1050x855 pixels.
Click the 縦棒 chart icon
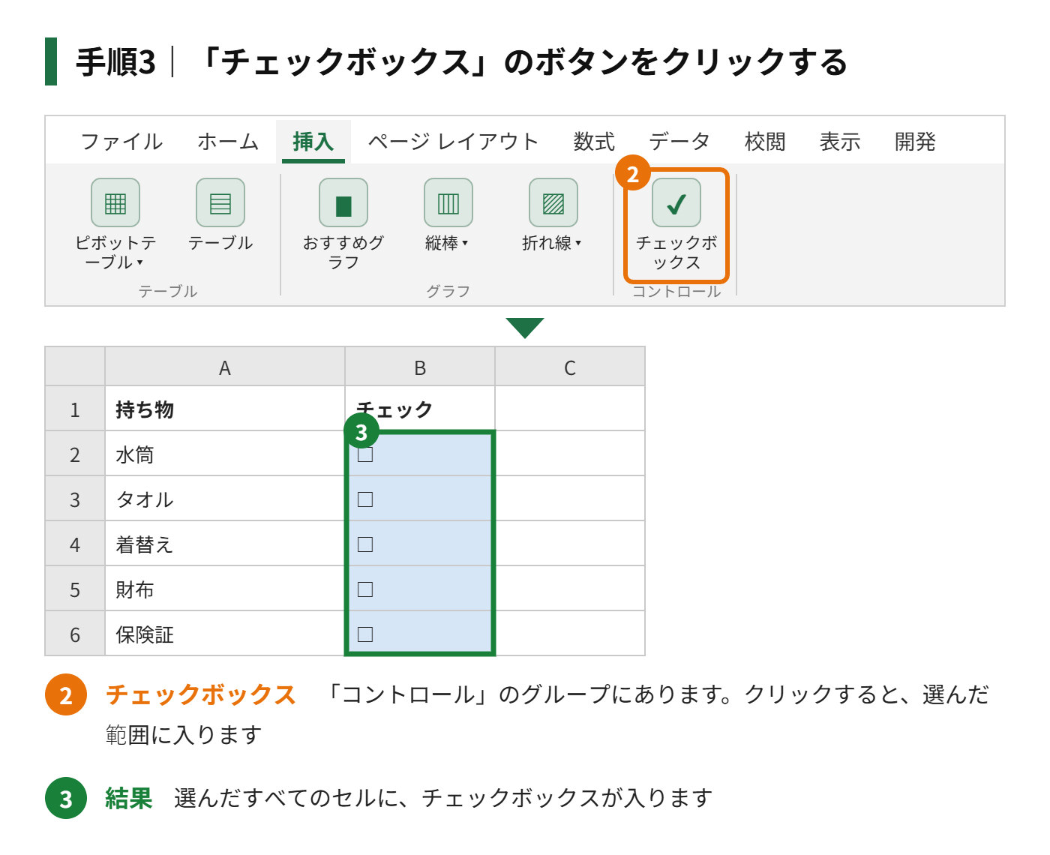coord(448,202)
